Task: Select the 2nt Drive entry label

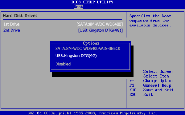Action: tap(12, 30)
